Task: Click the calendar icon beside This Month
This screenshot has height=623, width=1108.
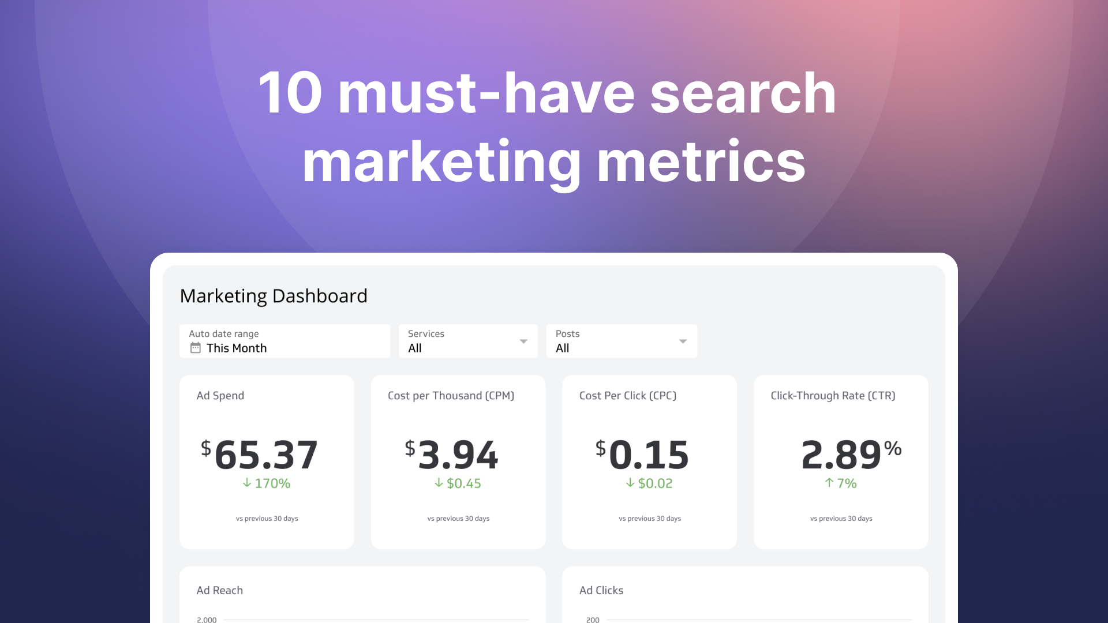Action: (x=196, y=348)
